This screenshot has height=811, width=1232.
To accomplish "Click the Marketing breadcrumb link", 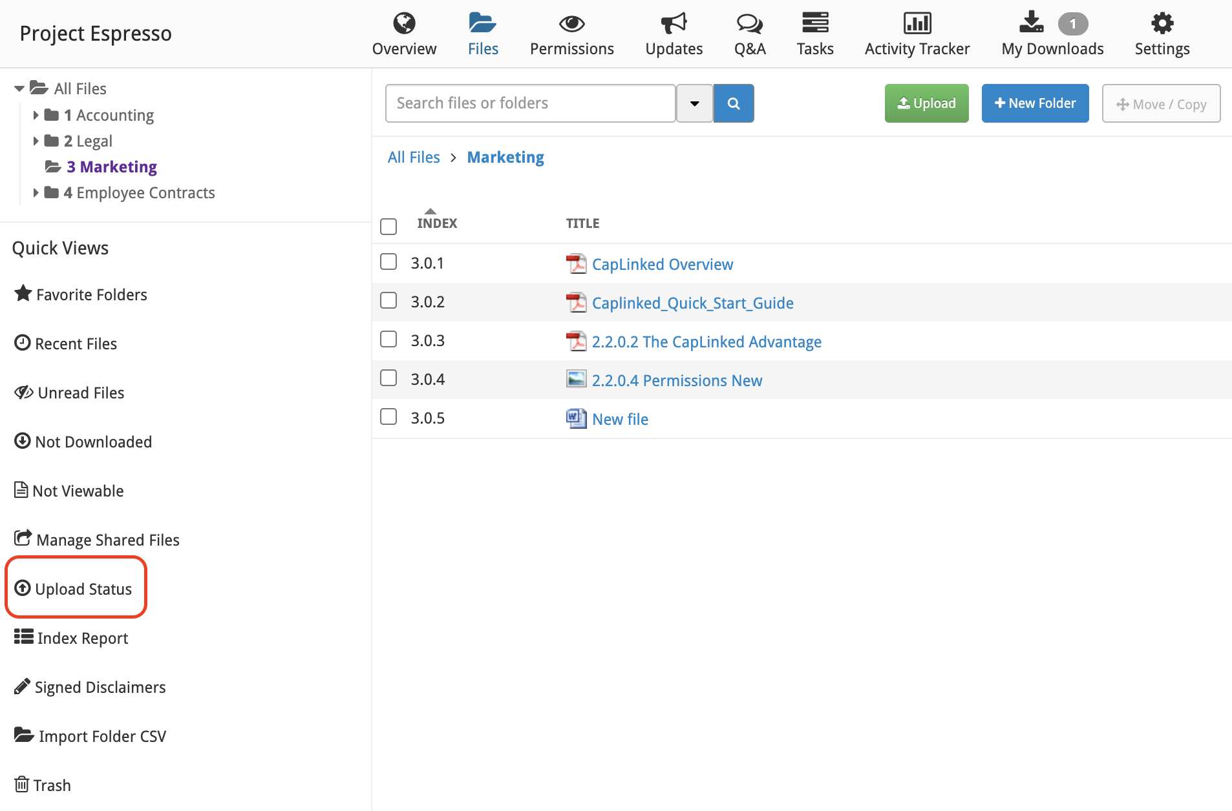I will [505, 158].
